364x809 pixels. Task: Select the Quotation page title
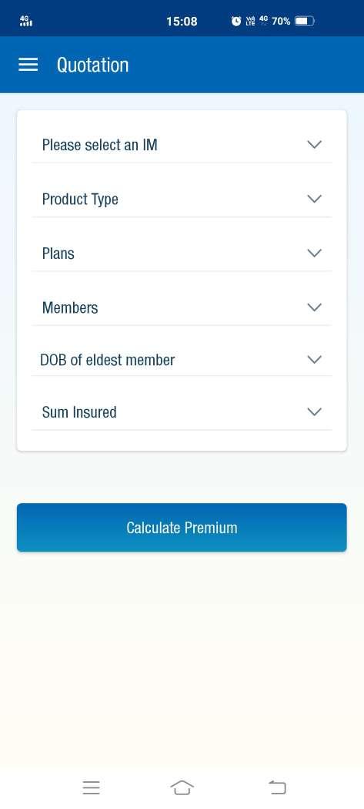click(93, 65)
